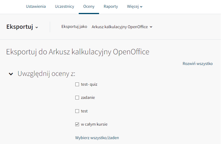Check the zadanie checkbox

[77, 98]
